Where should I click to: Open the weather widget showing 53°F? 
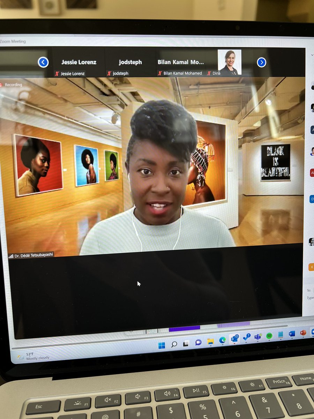point(33,356)
